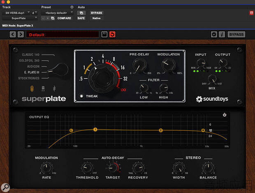The width and height of the screenshot is (255, 193).
Task: Click the infinity decay symbol
Action: point(123,90)
